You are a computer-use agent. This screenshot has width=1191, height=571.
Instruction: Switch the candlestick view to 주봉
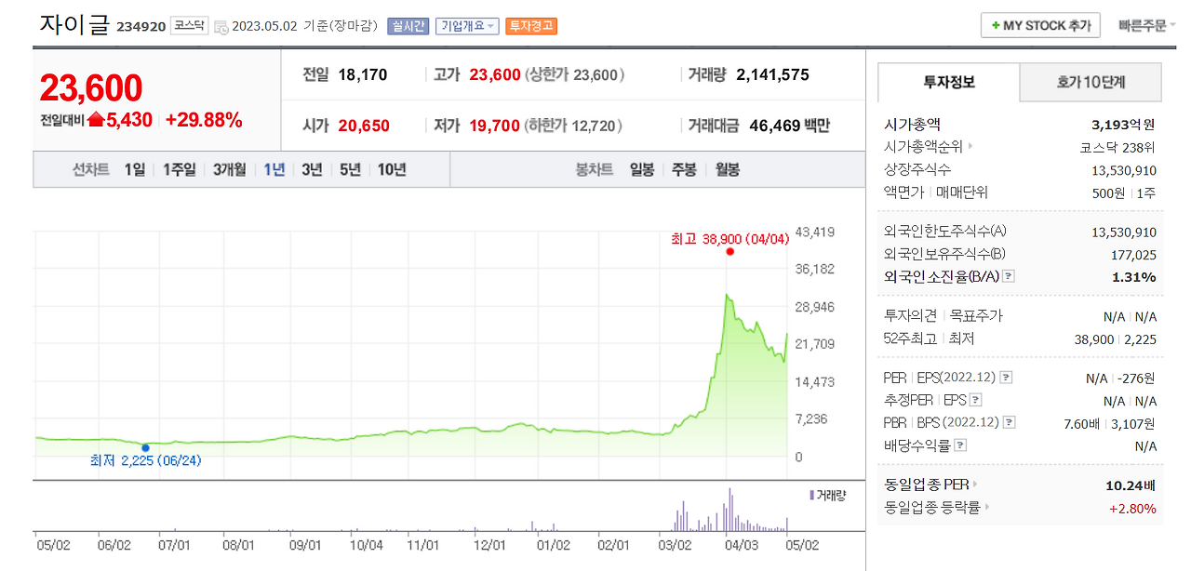point(684,169)
